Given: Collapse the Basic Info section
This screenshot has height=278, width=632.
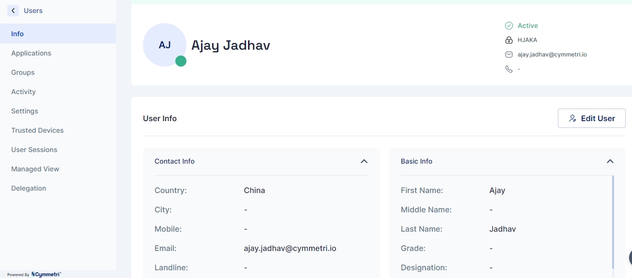Looking at the screenshot, I should (x=610, y=161).
